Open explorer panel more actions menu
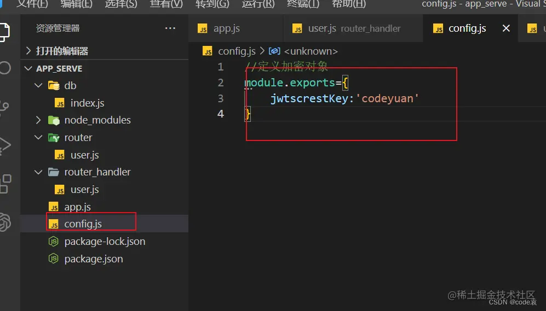This screenshot has width=546, height=311. tap(170, 28)
